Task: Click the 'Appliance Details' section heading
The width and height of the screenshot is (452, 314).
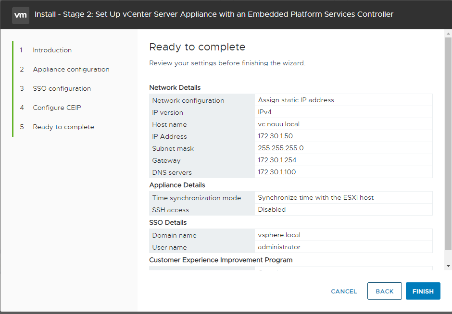Action: click(x=177, y=185)
